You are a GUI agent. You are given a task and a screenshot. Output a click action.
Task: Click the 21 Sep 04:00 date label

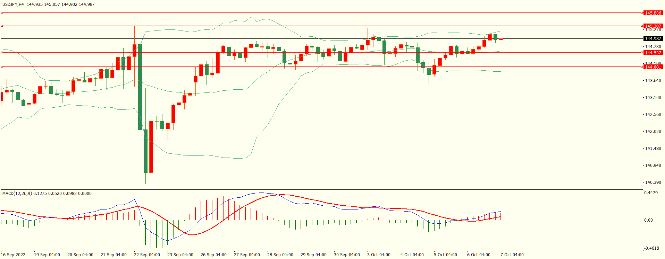(x=113, y=255)
